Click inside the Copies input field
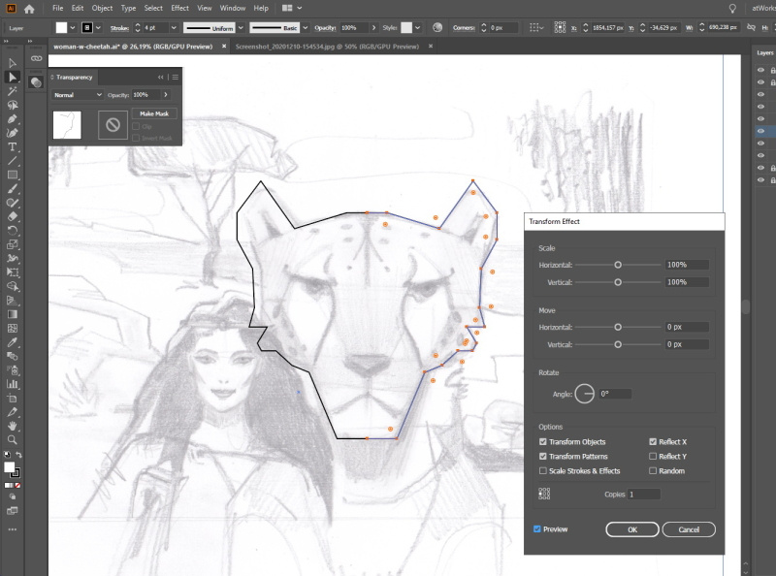This screenshot has height=576, width=776. click(x=642, y=494)
